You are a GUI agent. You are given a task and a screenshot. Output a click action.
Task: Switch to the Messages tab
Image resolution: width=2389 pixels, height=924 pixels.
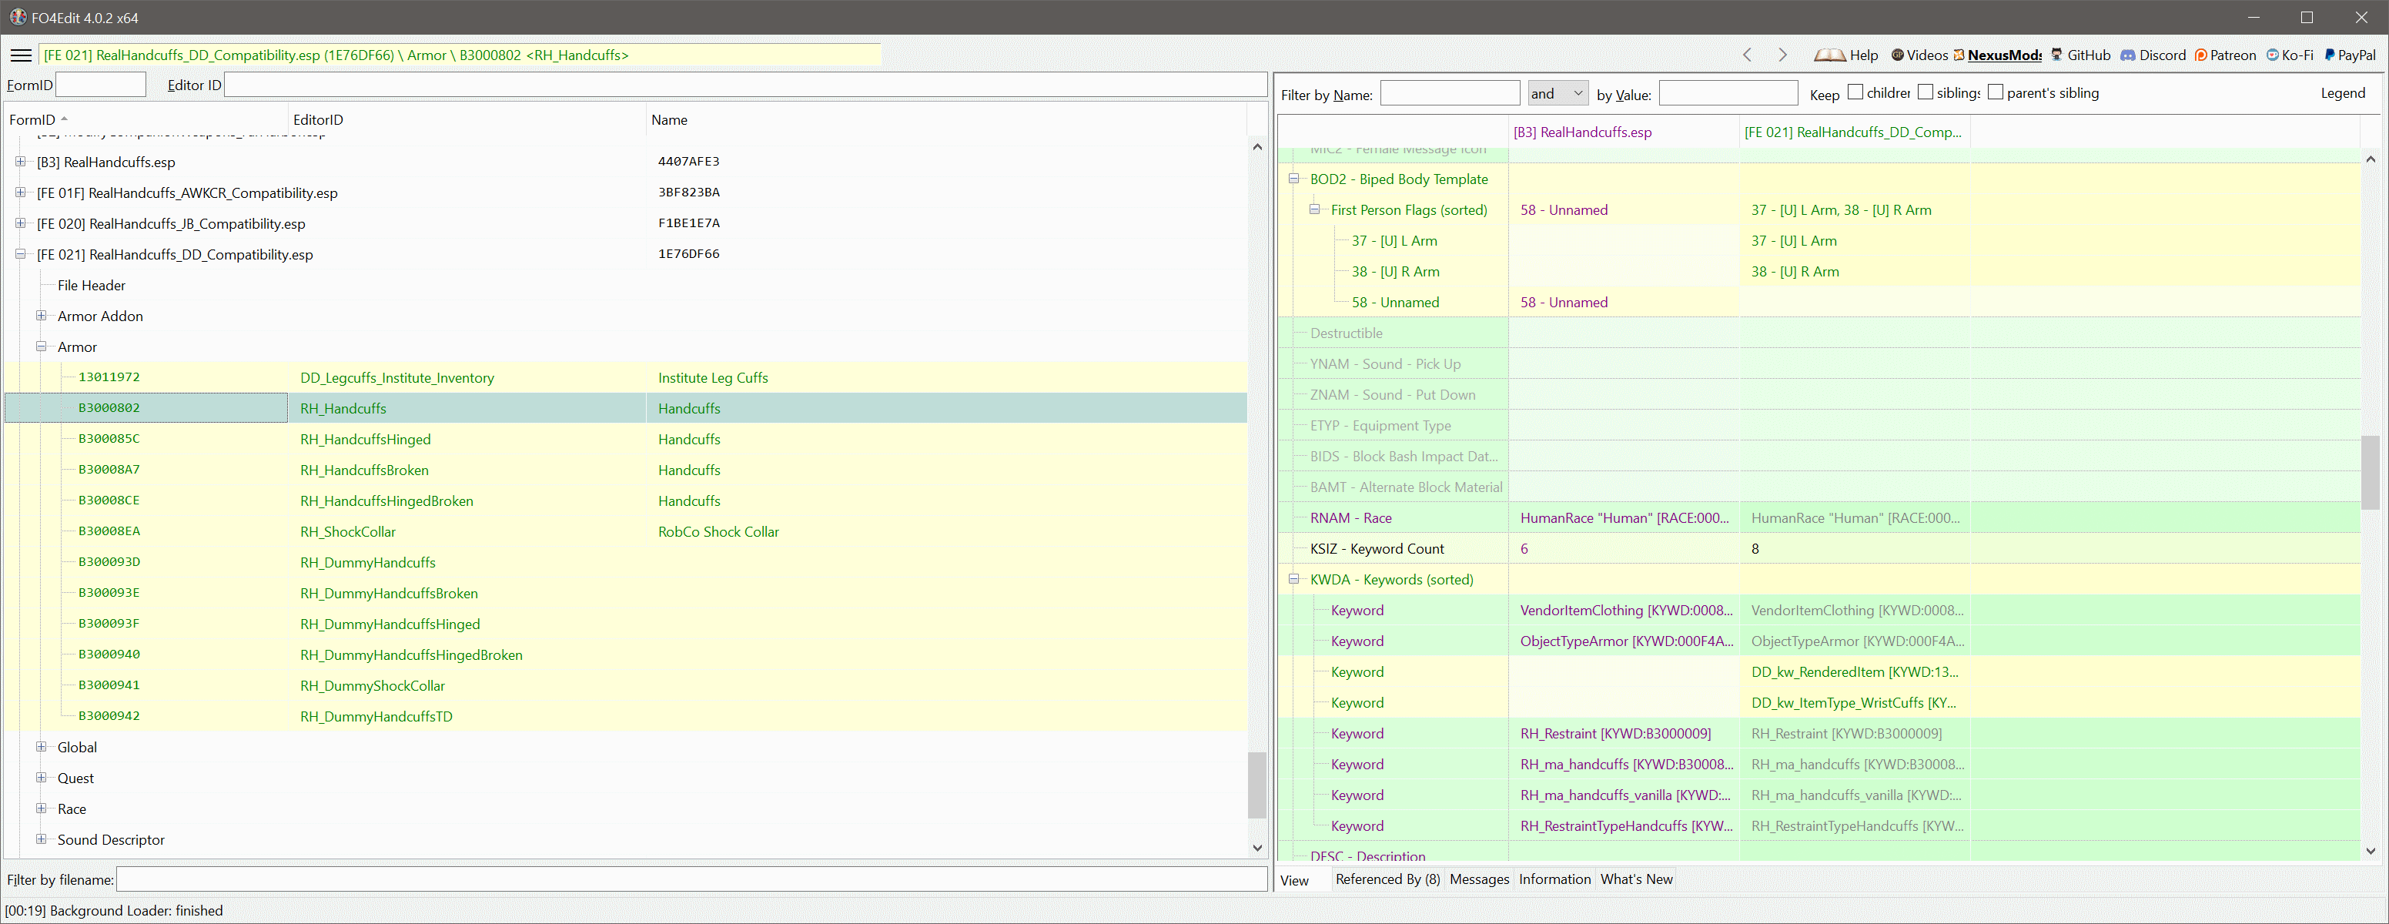1479,879
